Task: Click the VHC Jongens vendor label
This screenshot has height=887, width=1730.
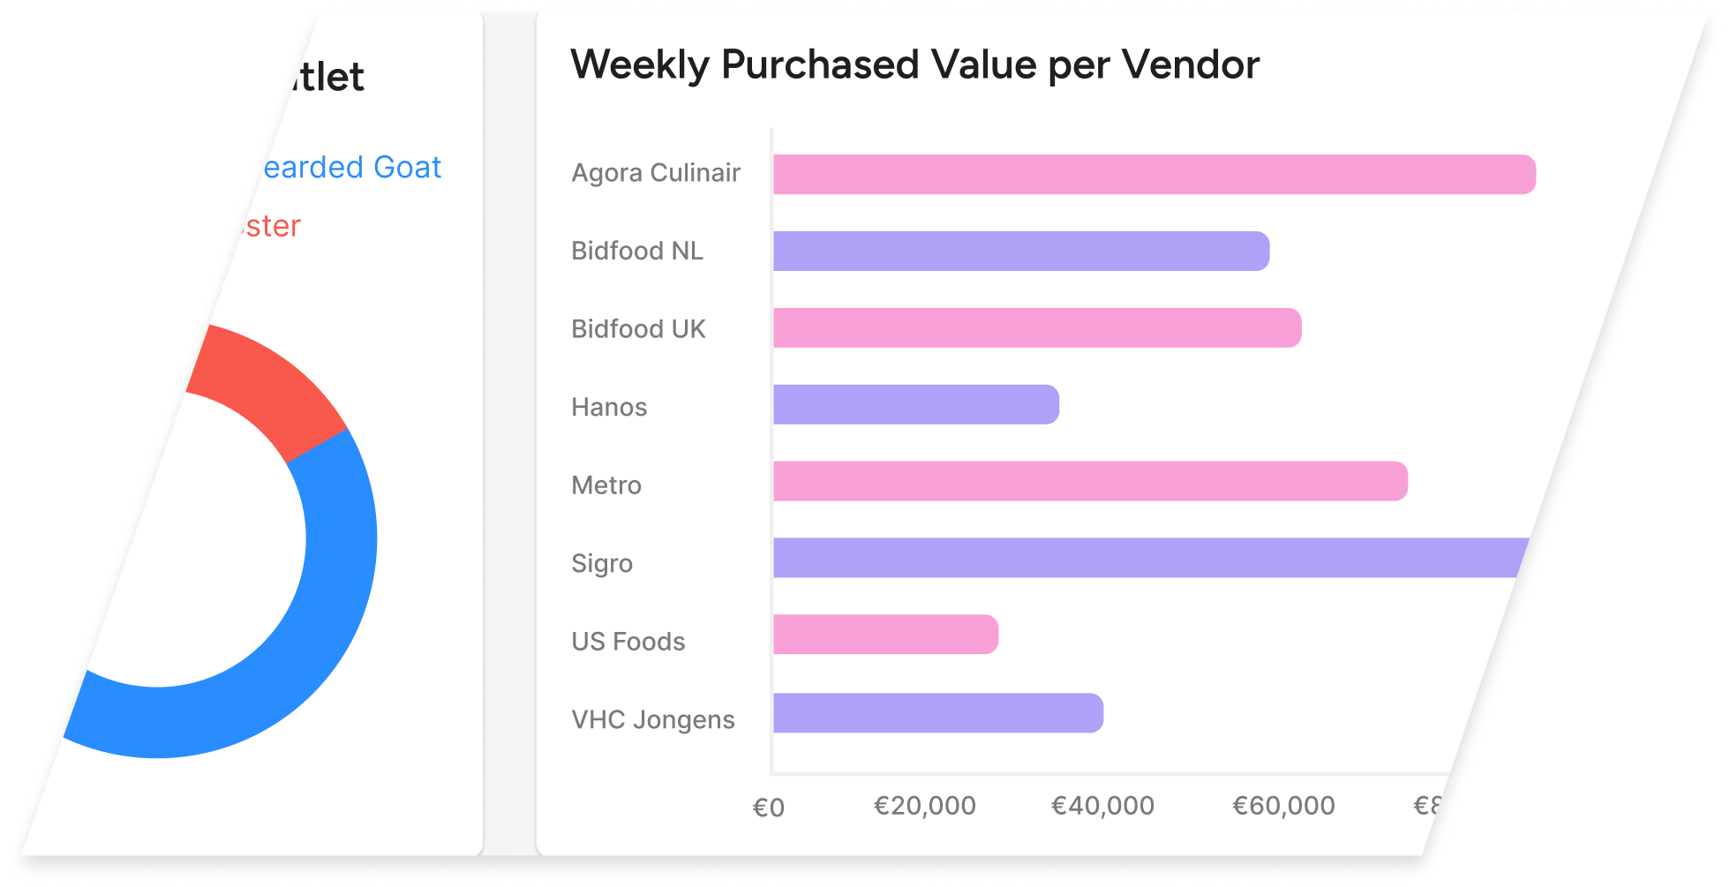Action: point(653,720)
